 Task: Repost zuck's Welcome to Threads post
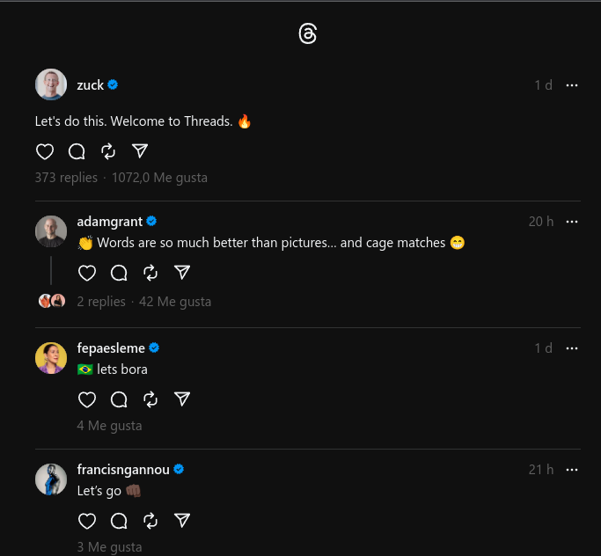(x=108, y=151)
